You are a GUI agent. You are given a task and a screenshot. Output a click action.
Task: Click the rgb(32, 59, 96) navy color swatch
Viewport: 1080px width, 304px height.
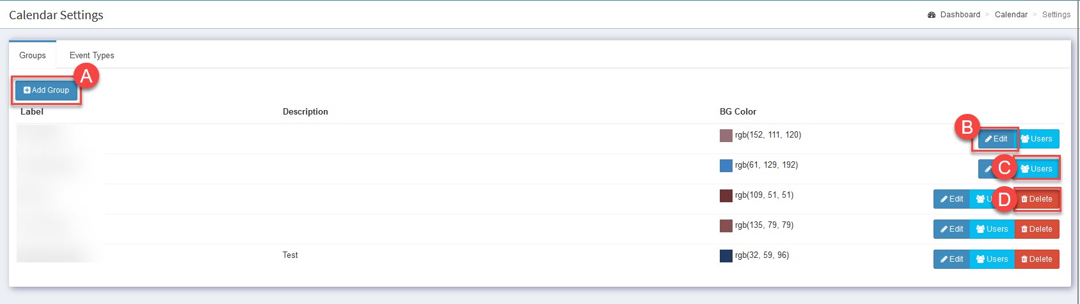coord(726,256)
